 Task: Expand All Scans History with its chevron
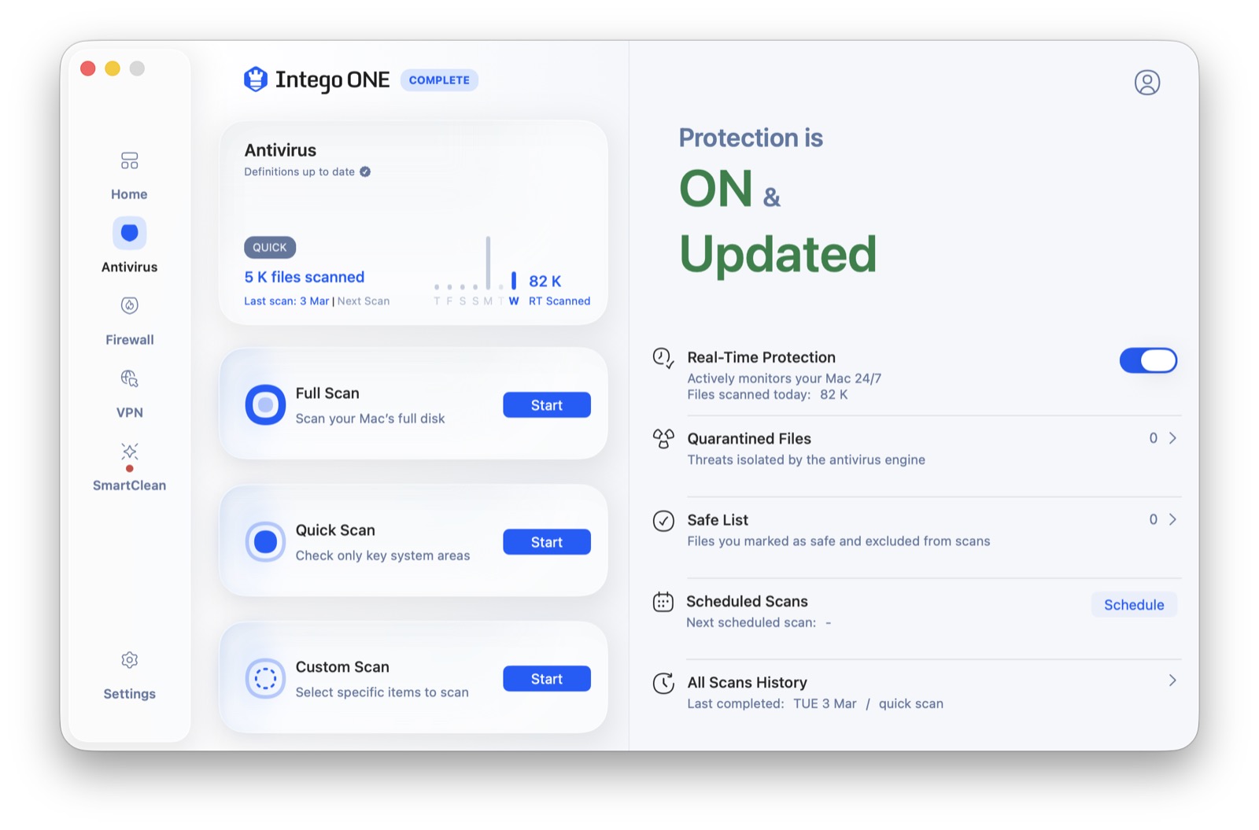[x=1172, y=681]
